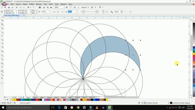Select the Rectangle tool

[x=2, y=39]
